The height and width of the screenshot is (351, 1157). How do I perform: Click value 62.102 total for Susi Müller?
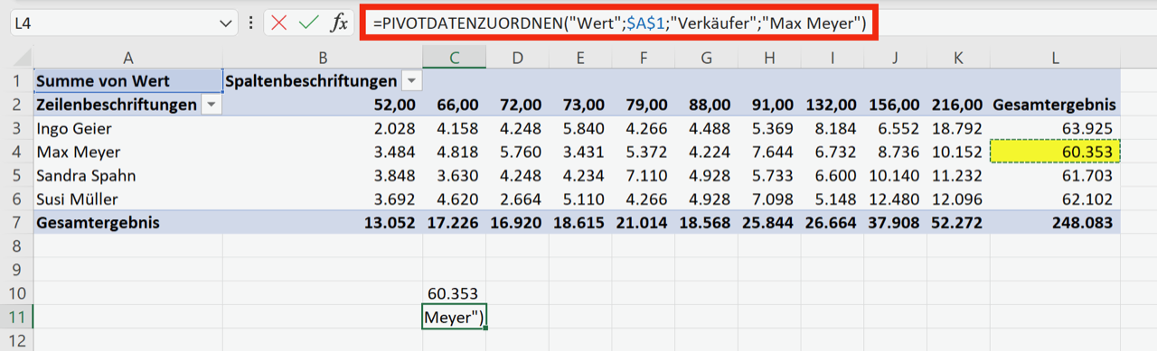coord(1087,199)
